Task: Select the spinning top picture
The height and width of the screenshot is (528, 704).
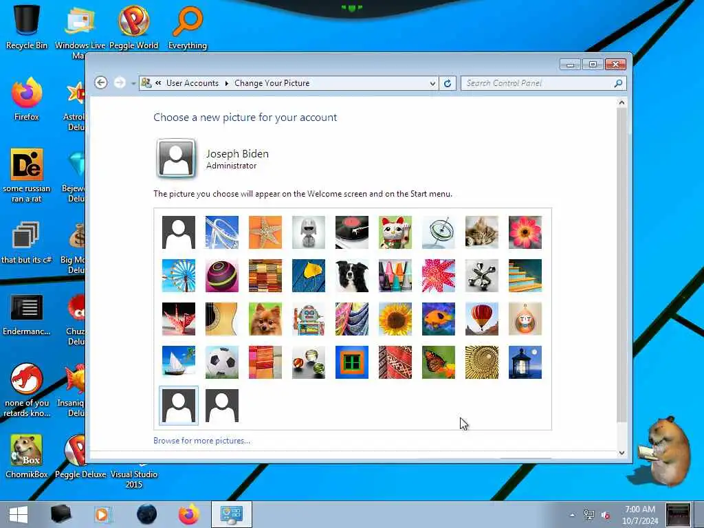Action: pos(439,232)
